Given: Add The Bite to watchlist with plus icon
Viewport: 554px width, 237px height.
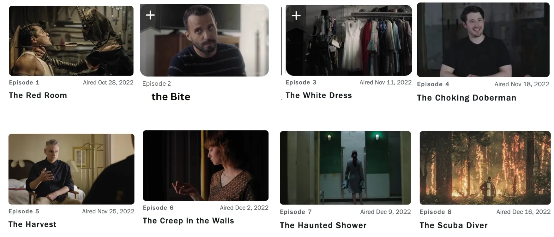Looking at the screenshot, I should pyautogui.click(x=150, y=15).
